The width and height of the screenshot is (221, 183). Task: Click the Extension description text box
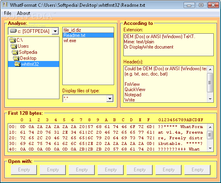[168, 45]
